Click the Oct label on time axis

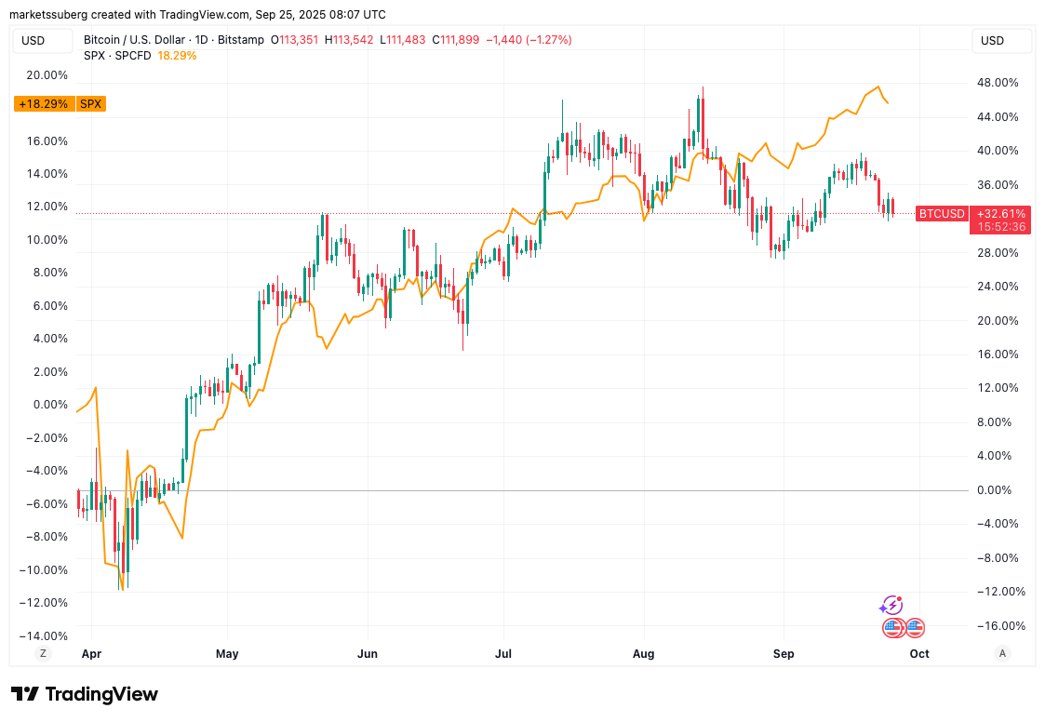point(918,653)
